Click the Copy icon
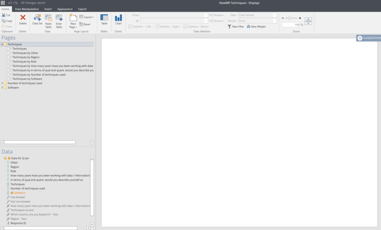Image resolution: width=381 pixels, height=230 pixels. click(x=4, y=21)
